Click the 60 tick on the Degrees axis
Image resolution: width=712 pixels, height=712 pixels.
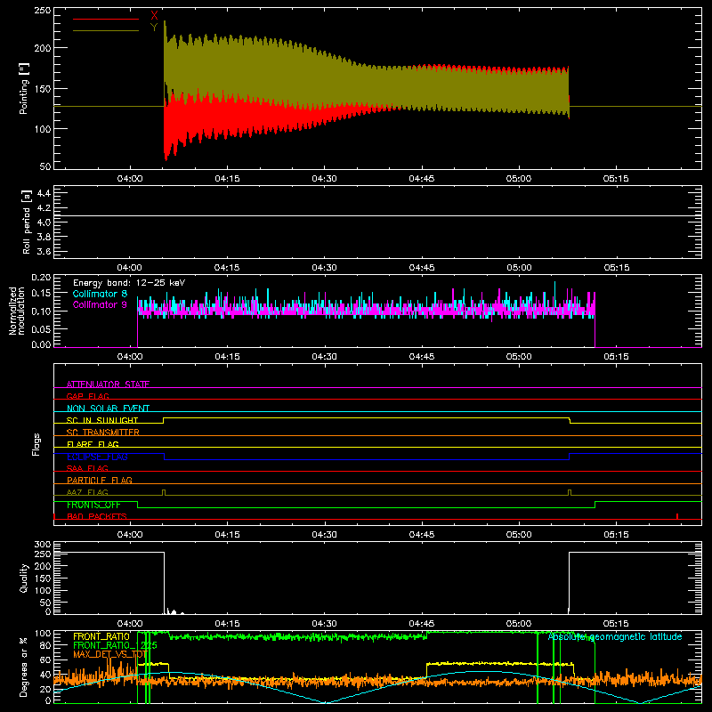pos(45,659)
